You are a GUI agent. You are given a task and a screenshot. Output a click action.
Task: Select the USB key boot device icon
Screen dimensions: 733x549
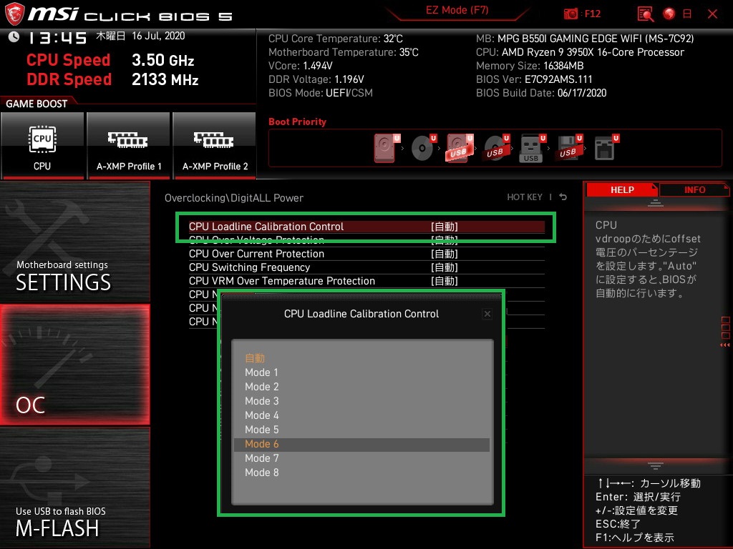[x=532, y=148]
